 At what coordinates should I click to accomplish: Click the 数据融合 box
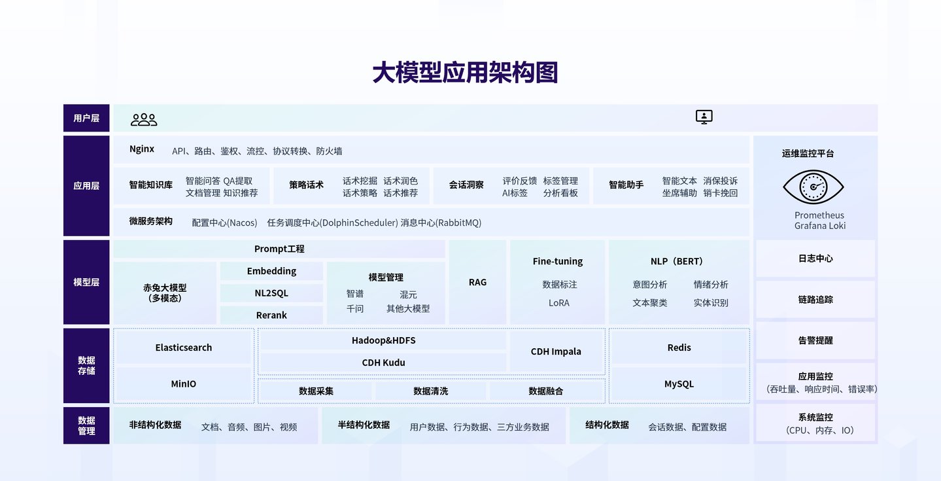click(546, 391)
